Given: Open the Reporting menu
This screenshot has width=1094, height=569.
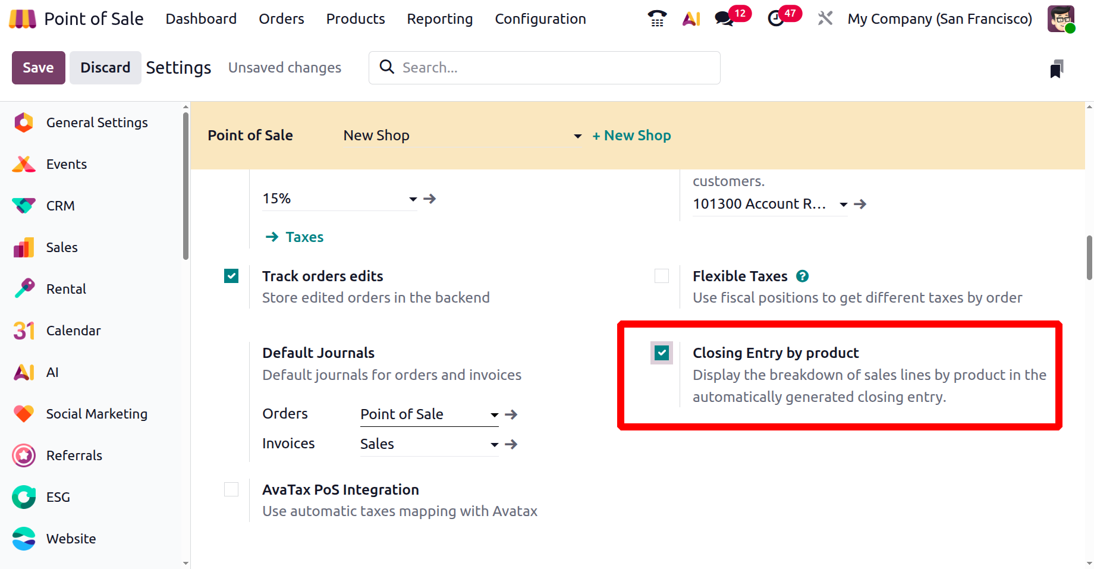Looking at the screenshot, I should pyautogui.click(x=439, y=19).
